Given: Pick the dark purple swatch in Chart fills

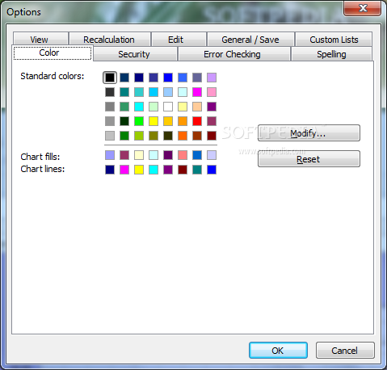Looking at the screenshot, I should (x=168, y=155).
